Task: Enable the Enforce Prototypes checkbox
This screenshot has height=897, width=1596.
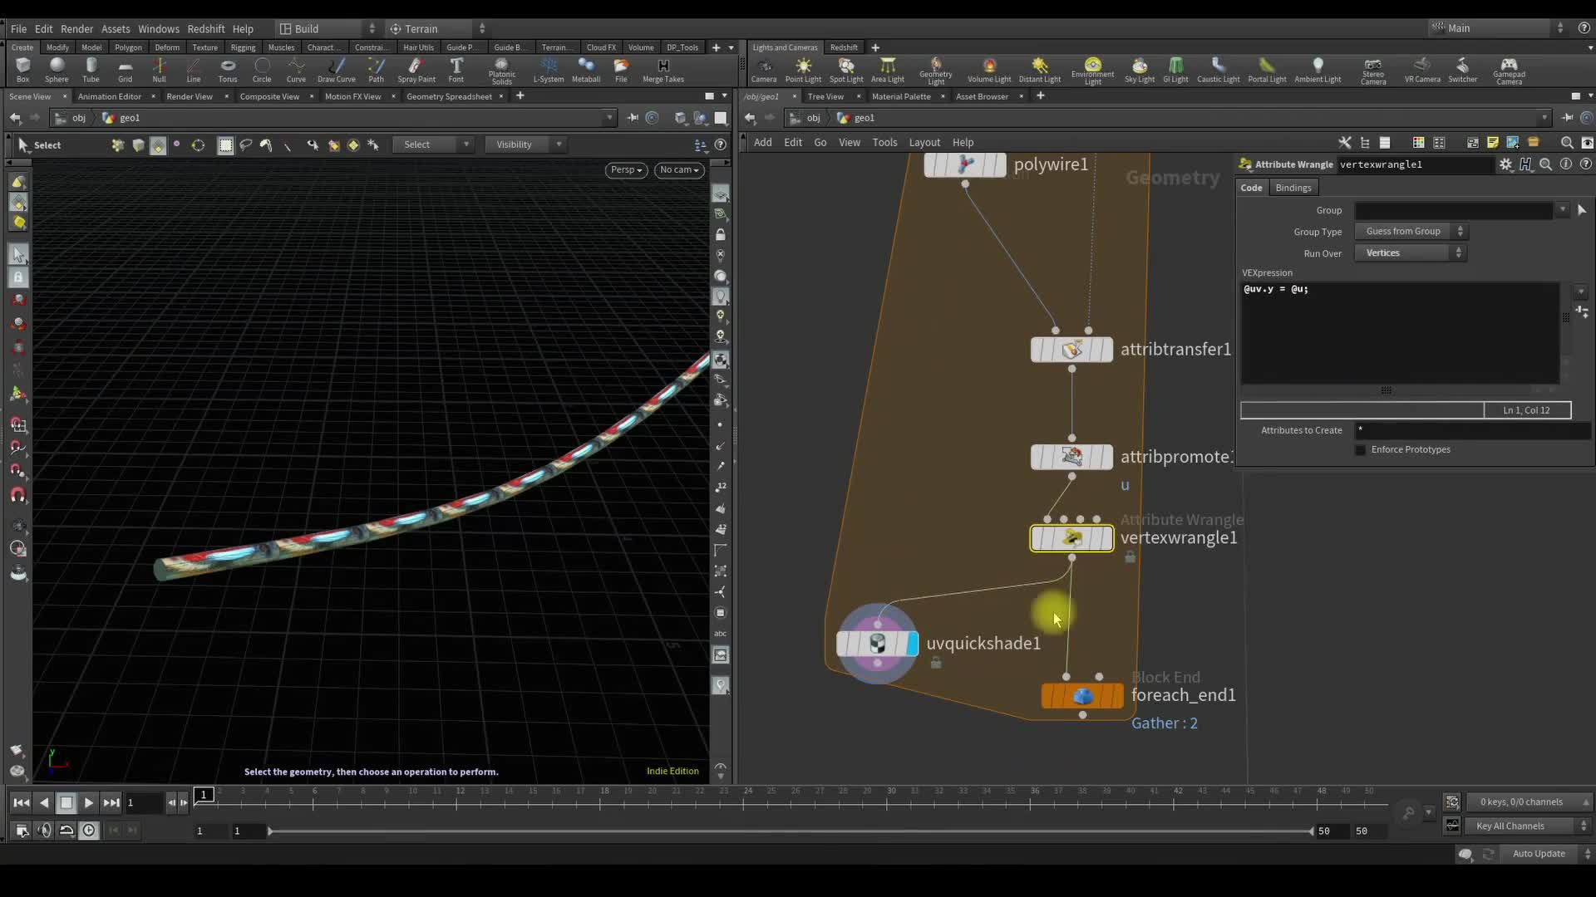Action: click(1360, 449)
